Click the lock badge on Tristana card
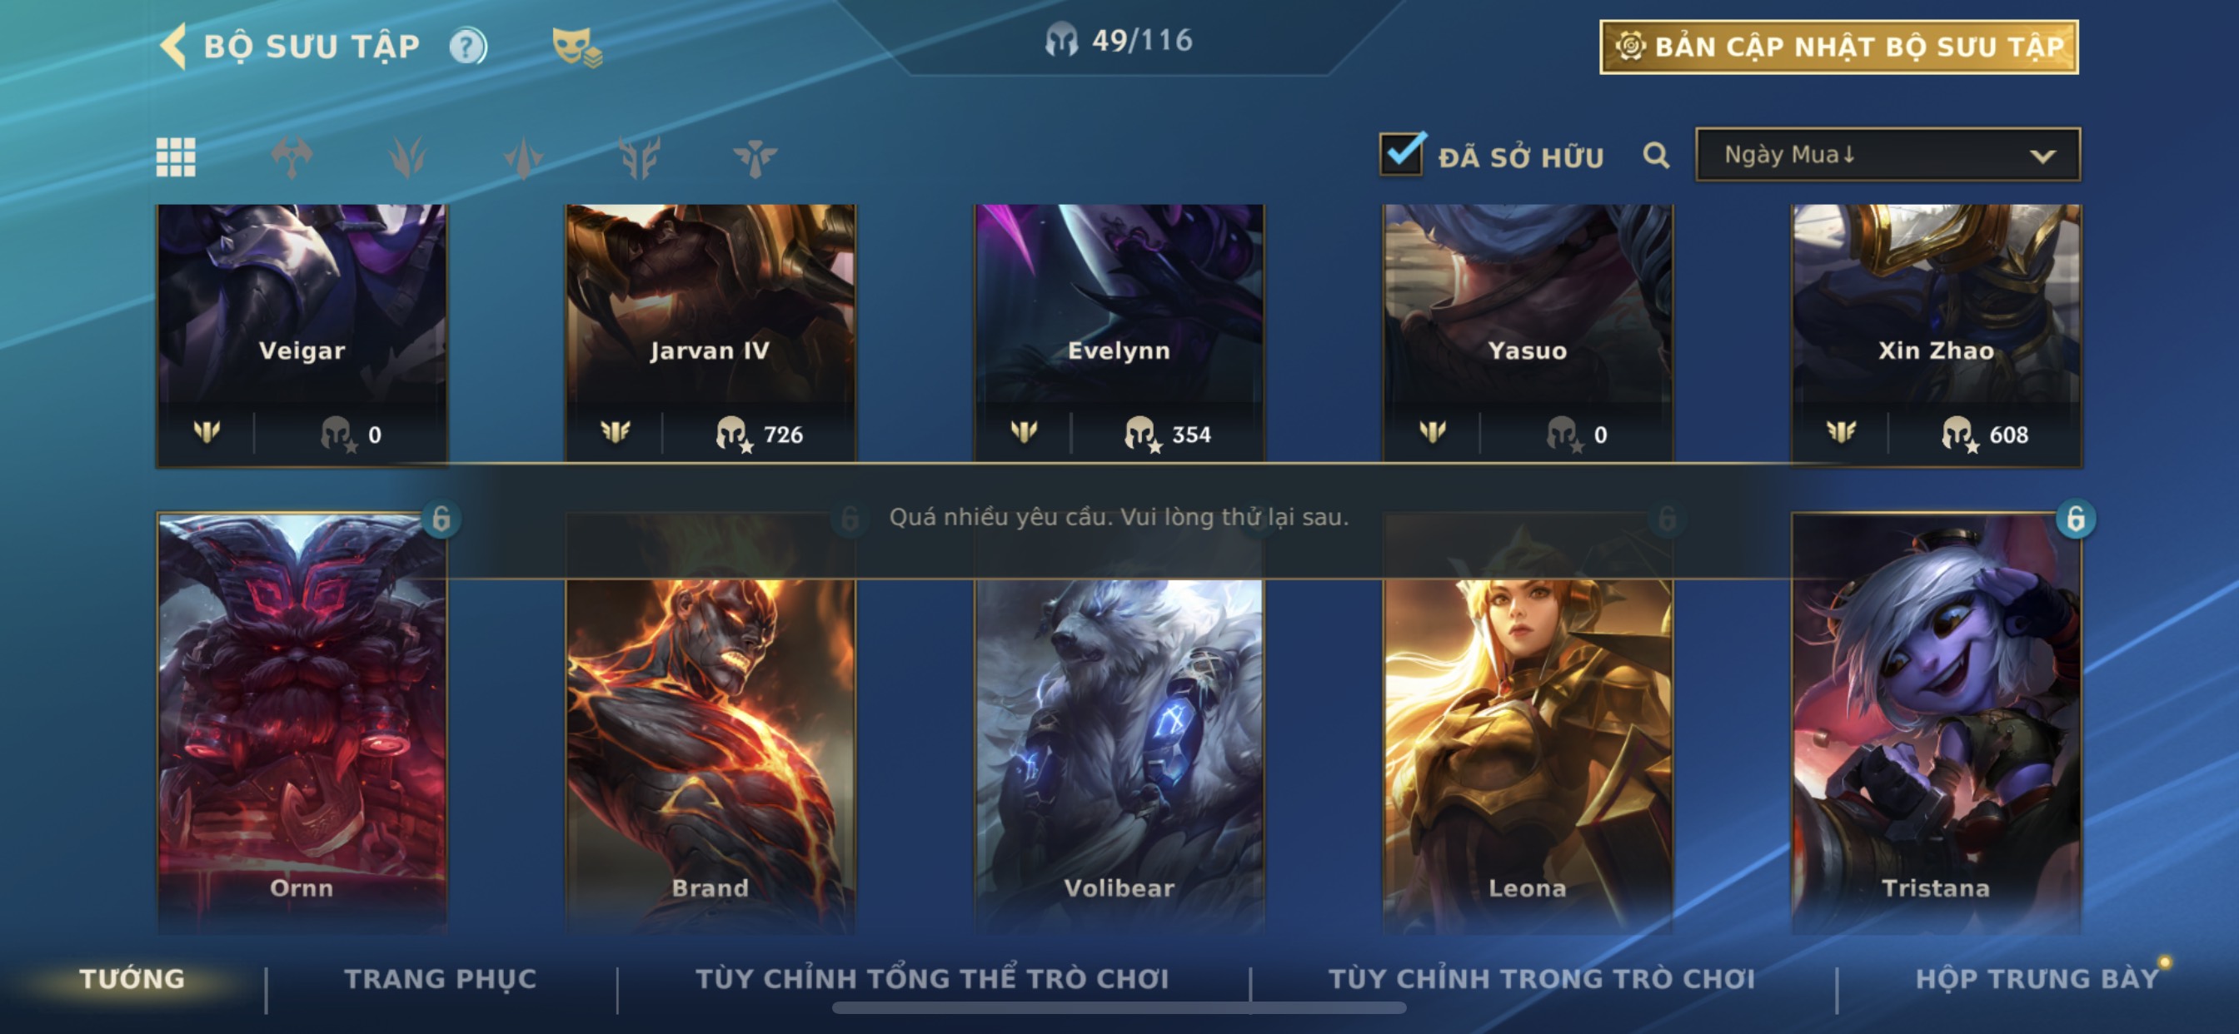The image size is (2239, 1034). (x=2075, y=519)
